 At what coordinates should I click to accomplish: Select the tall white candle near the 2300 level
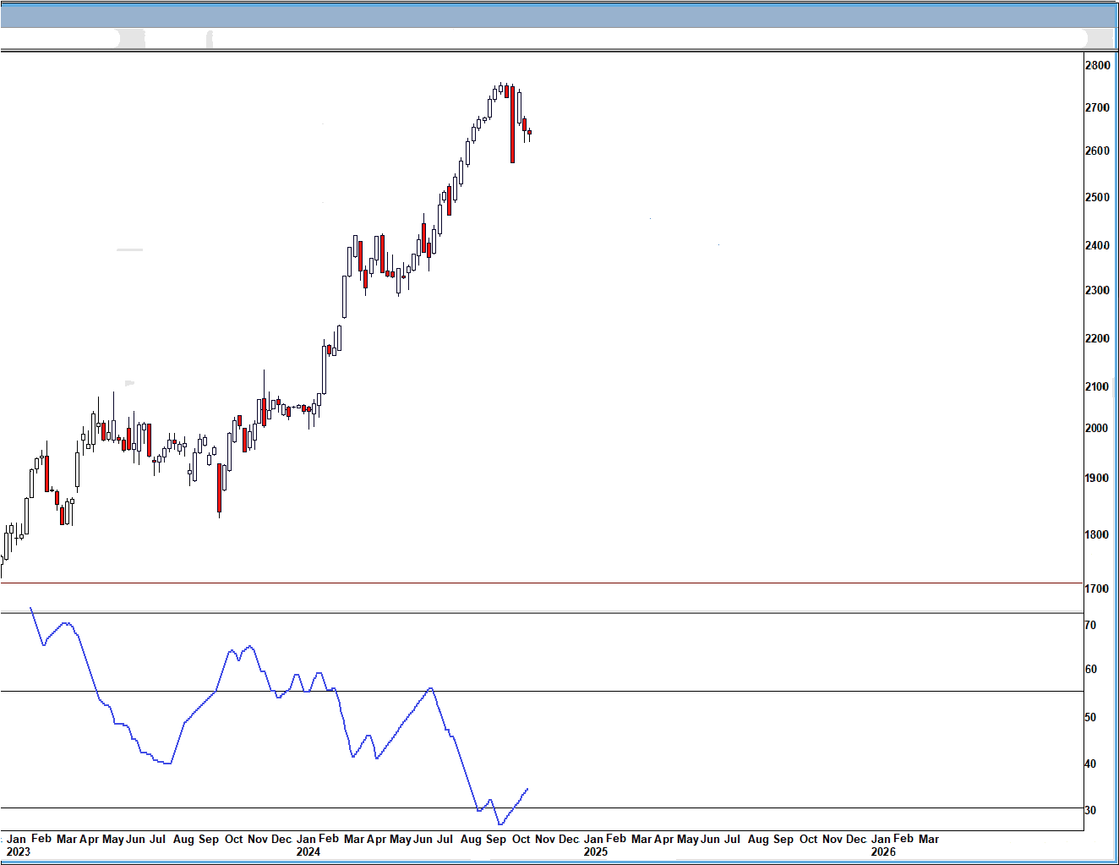[x=345, y=296]
